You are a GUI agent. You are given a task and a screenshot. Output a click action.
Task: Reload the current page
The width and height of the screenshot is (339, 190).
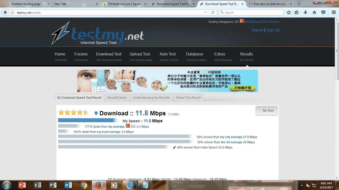[213, 12]
